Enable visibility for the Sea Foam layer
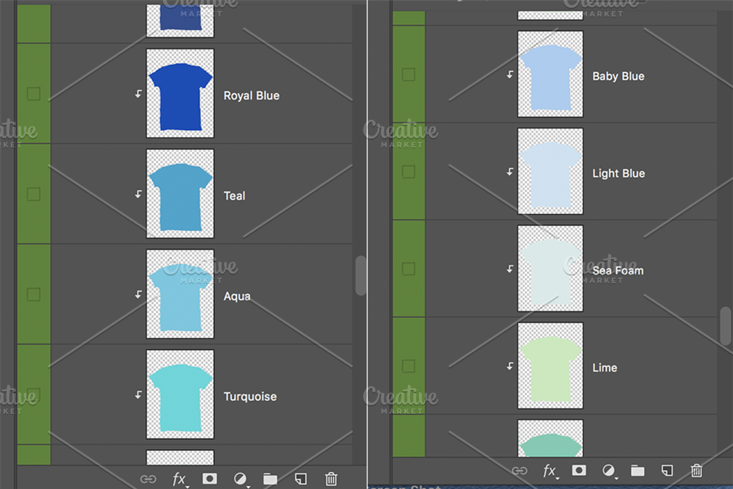Screen dimensions: 733x489 [409, 268]
